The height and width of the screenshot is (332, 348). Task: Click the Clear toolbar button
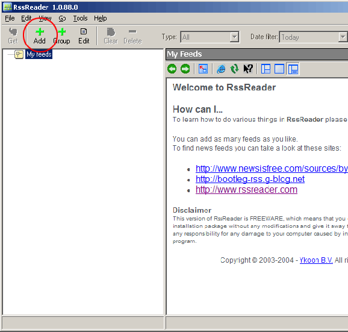111,36
